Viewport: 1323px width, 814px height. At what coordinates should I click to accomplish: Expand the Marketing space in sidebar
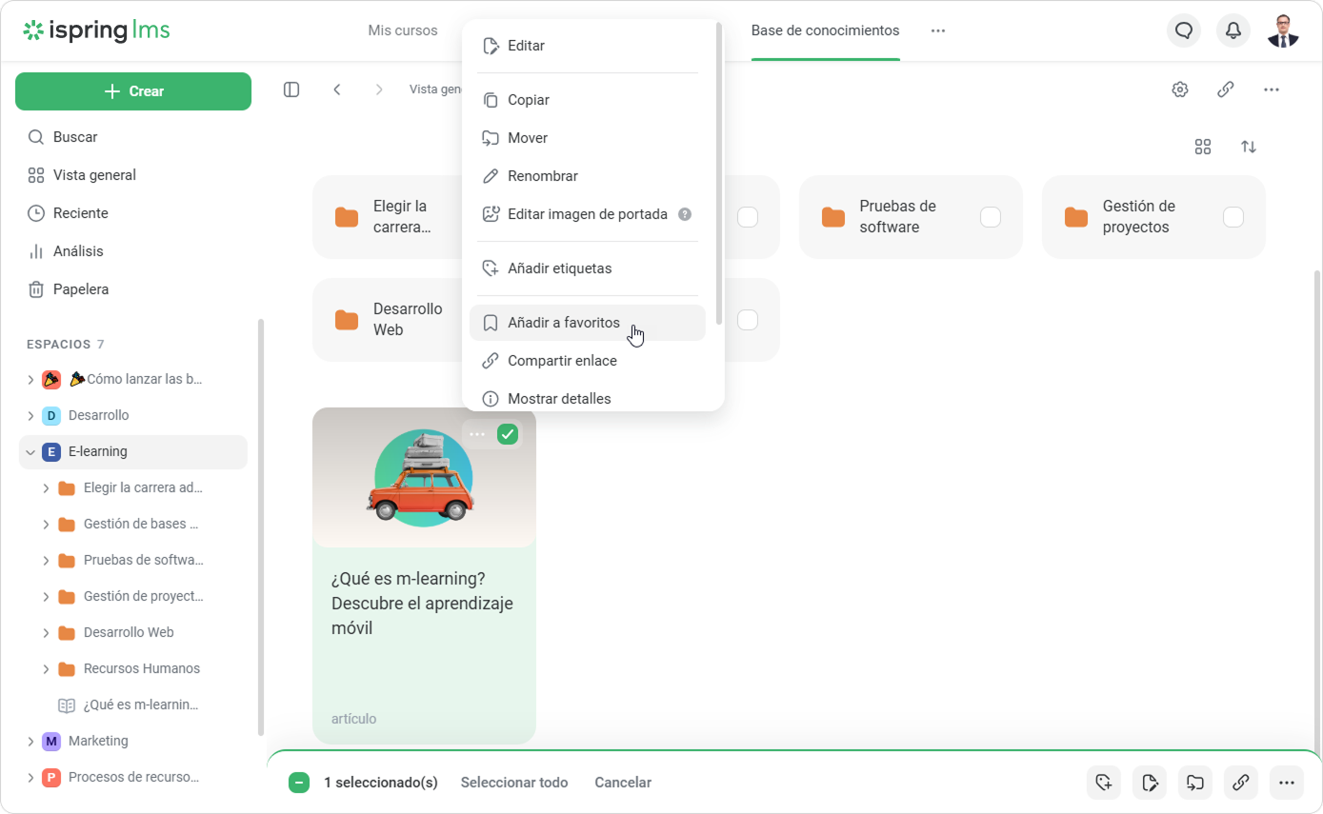click(x=30, y=741)
